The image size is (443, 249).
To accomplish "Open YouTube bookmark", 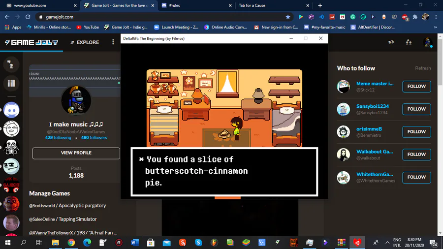I will 88,27.
